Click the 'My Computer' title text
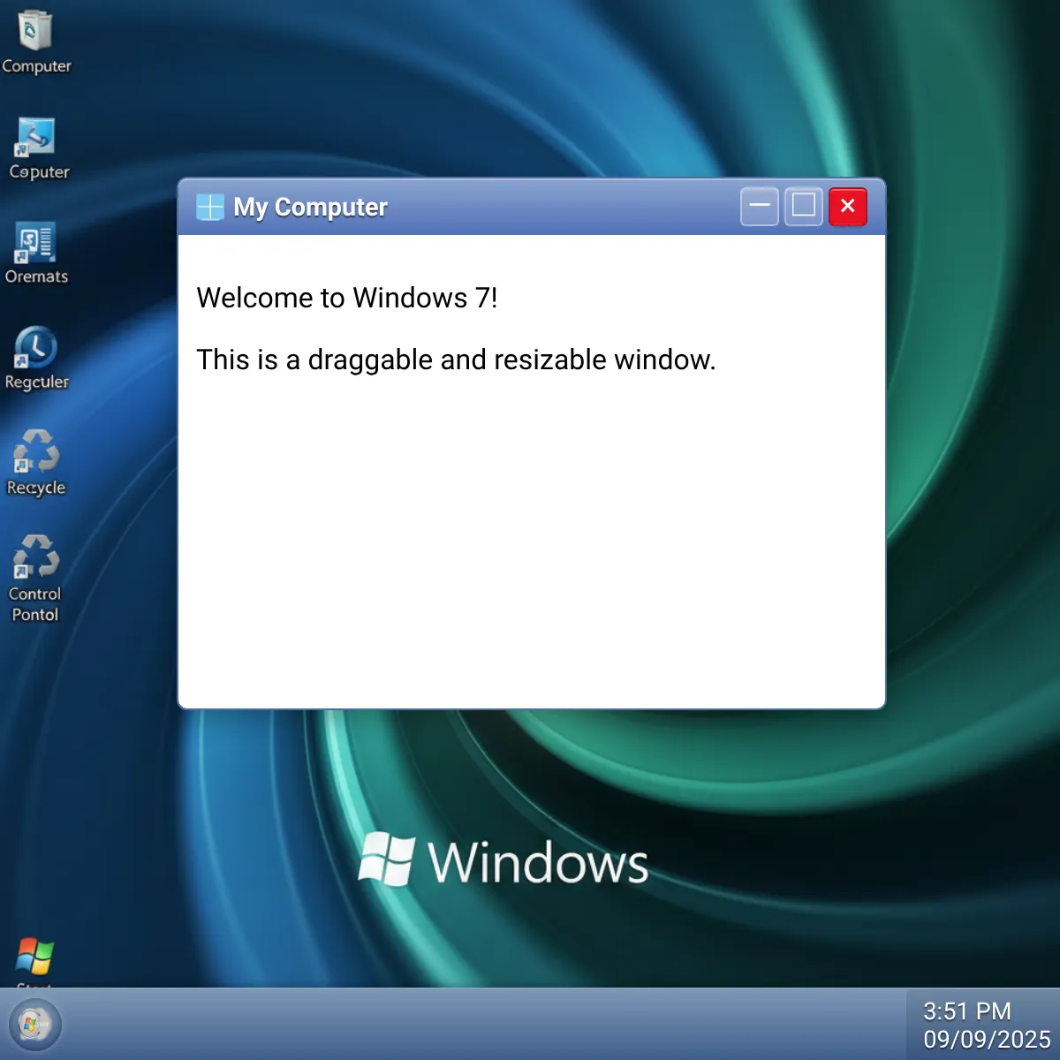1060x1060 pixels. point(310,208)
